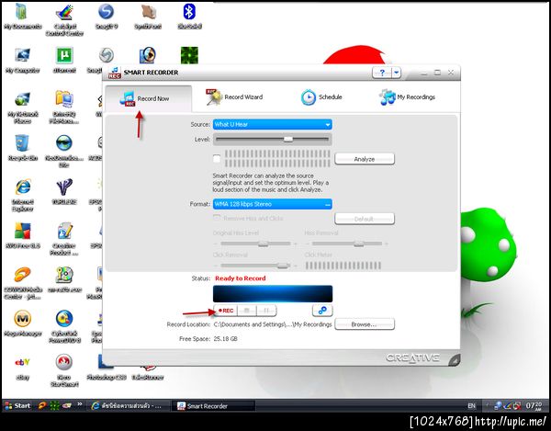551x431 pixels.
Task: Select the CyberLink PowerDVD desktop icon
Action: coord(64,327)
